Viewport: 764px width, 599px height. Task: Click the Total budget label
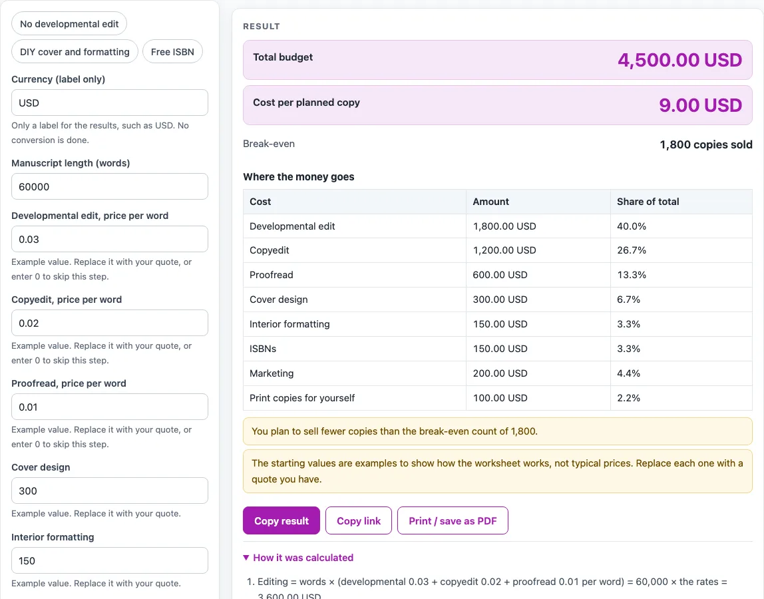pyautogui.click(x=283, y=57)
